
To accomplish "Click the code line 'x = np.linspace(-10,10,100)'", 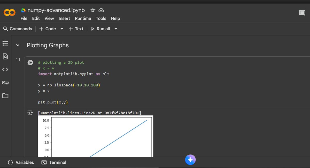I will coord(69,85).
